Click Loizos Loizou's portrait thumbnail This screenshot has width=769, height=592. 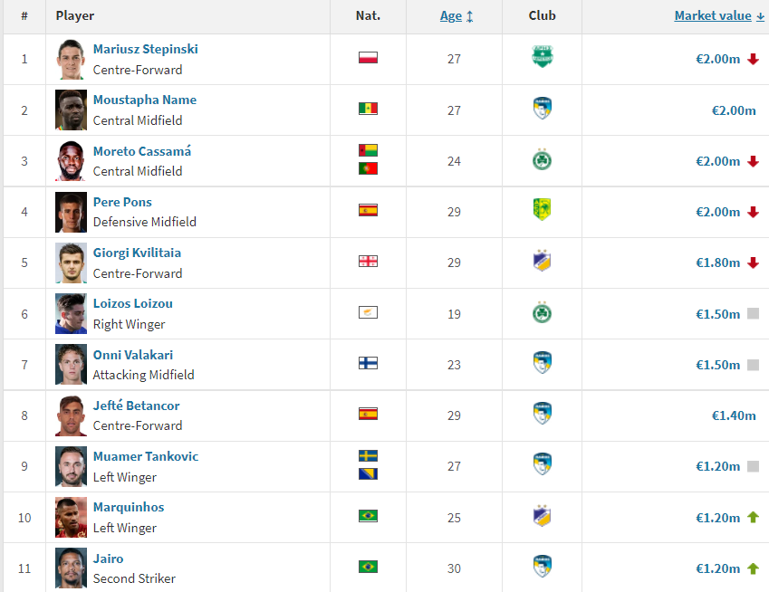click(72, 313)
